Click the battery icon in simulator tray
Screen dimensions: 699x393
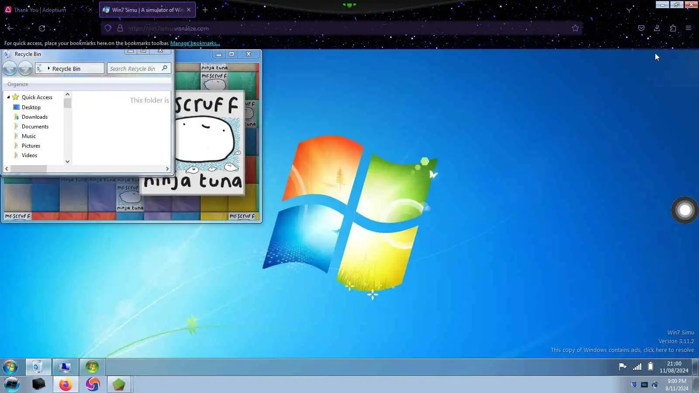[x=651, y=367]
